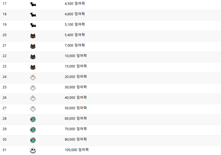Select the text '60,000 잉여력'

(76, 118)
